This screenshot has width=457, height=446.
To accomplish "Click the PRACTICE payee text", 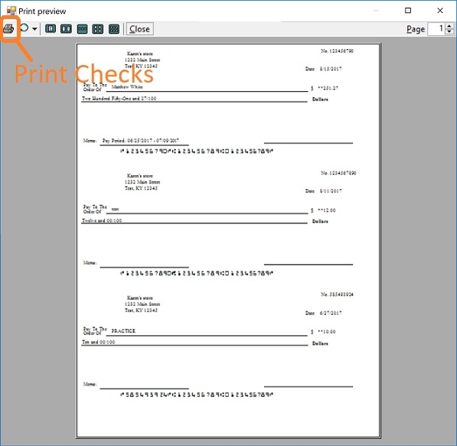I will point(123,331).
